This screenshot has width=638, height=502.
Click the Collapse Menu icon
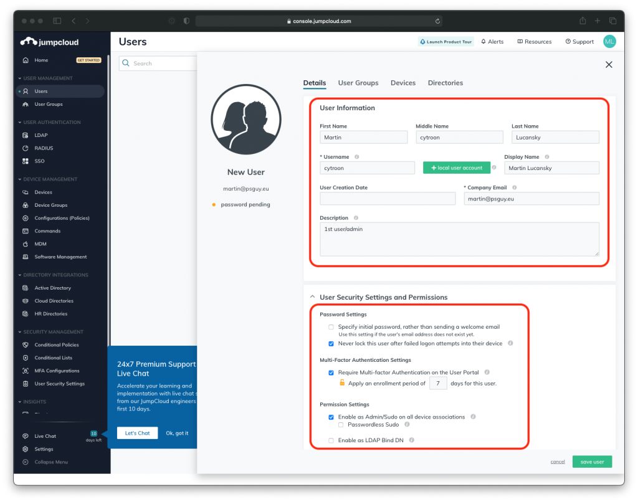click(x=26, y=462)
